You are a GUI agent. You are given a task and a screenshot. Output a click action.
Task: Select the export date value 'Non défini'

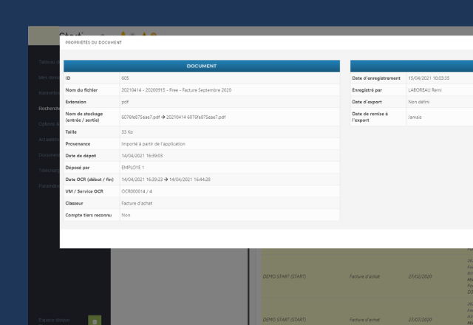[x=419, y=102]
